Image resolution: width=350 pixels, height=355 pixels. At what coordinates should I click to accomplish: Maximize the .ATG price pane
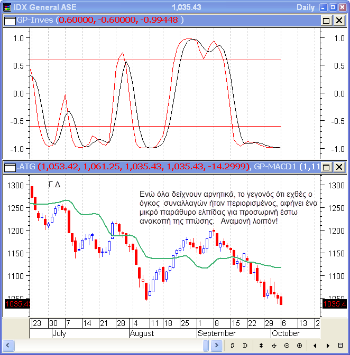pyautogui.click(x=326, y=167)
